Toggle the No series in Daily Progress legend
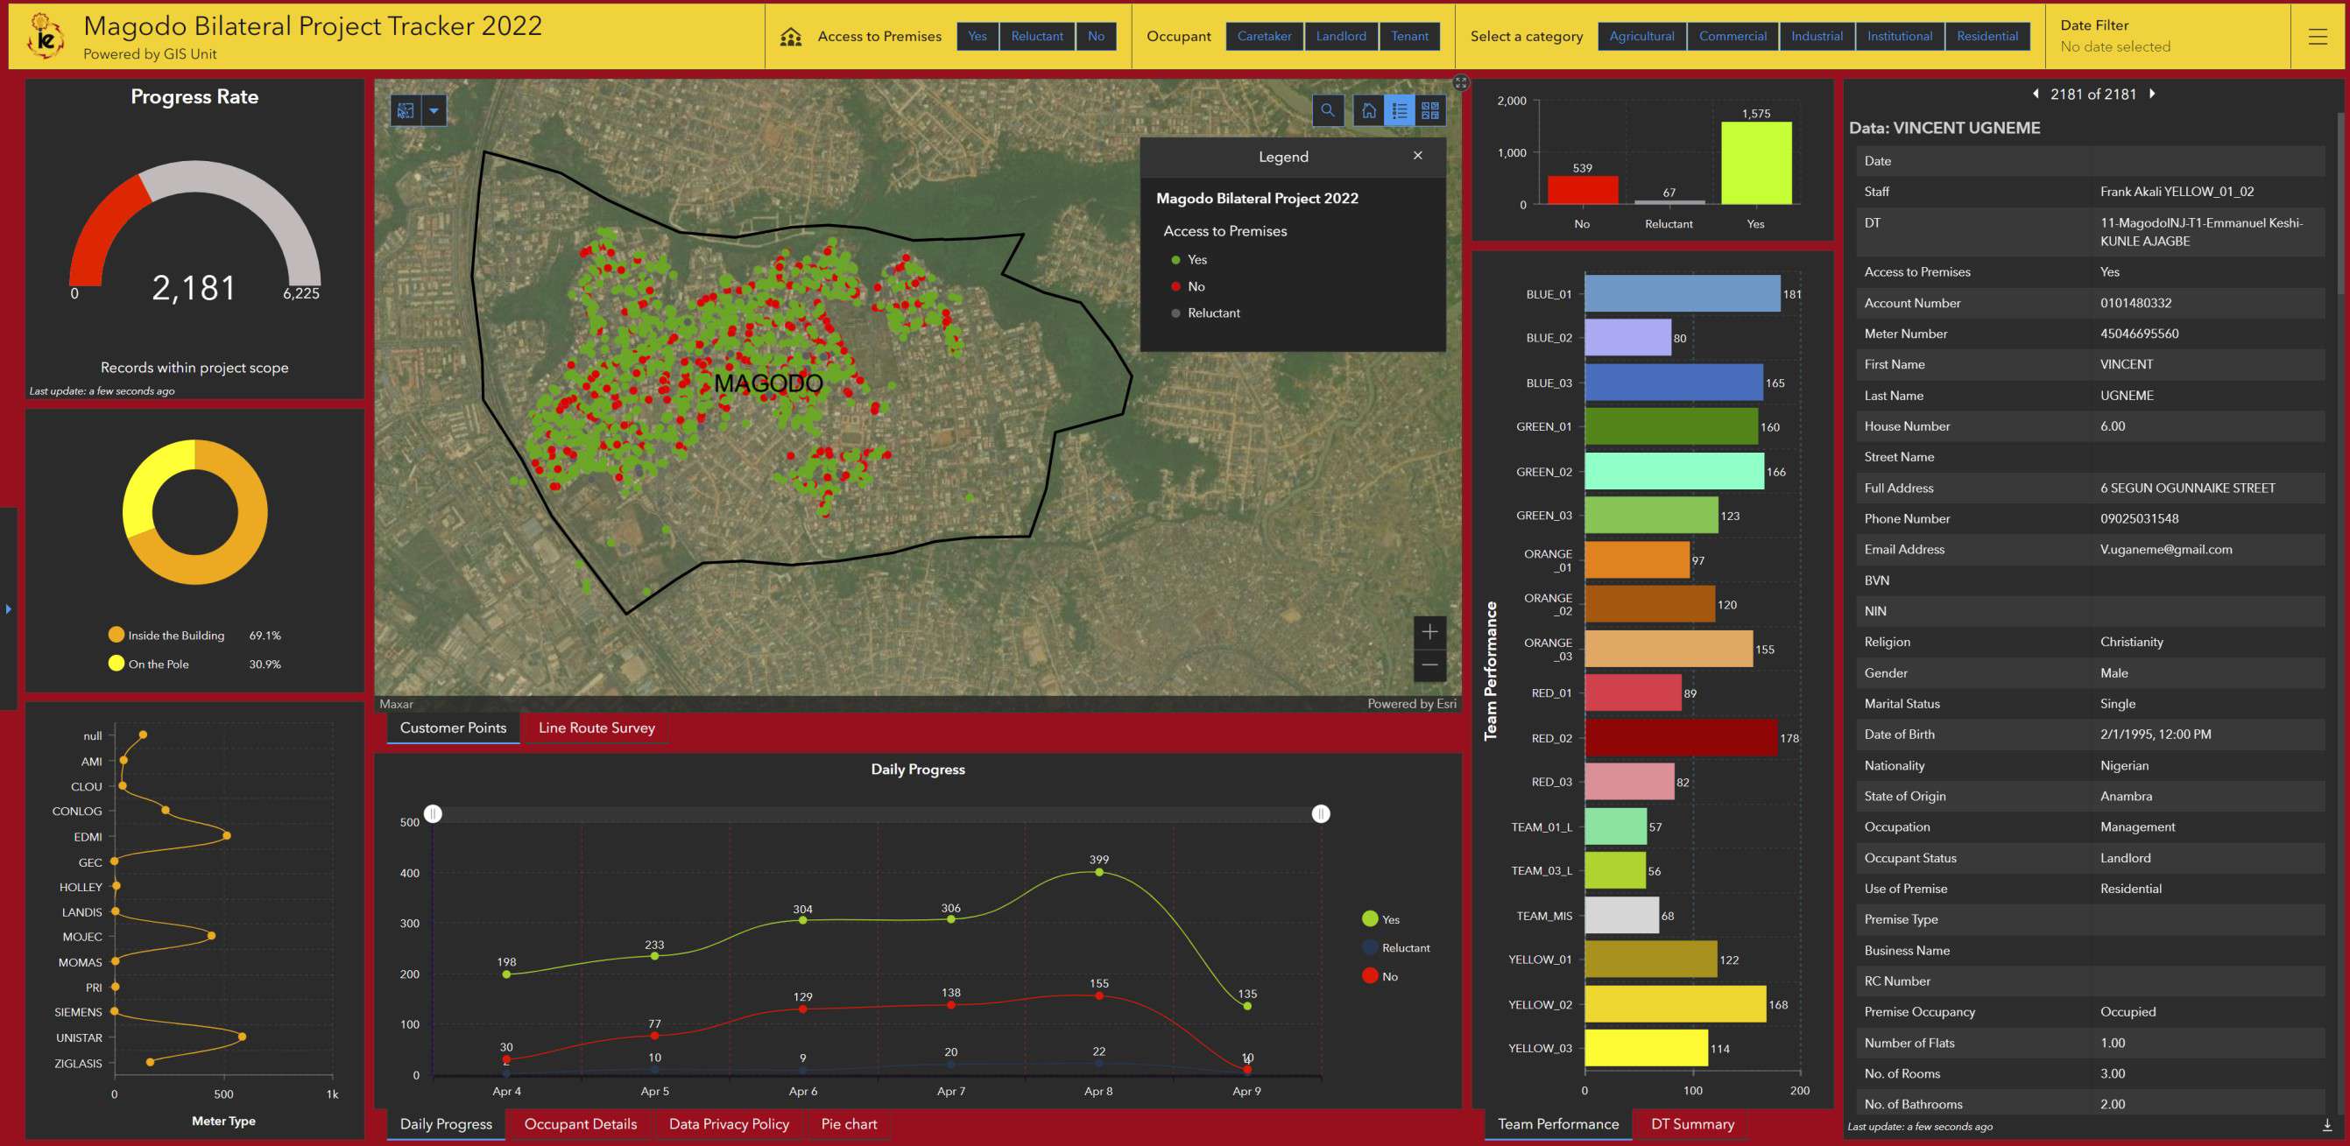 click(x=1380, y=976)
